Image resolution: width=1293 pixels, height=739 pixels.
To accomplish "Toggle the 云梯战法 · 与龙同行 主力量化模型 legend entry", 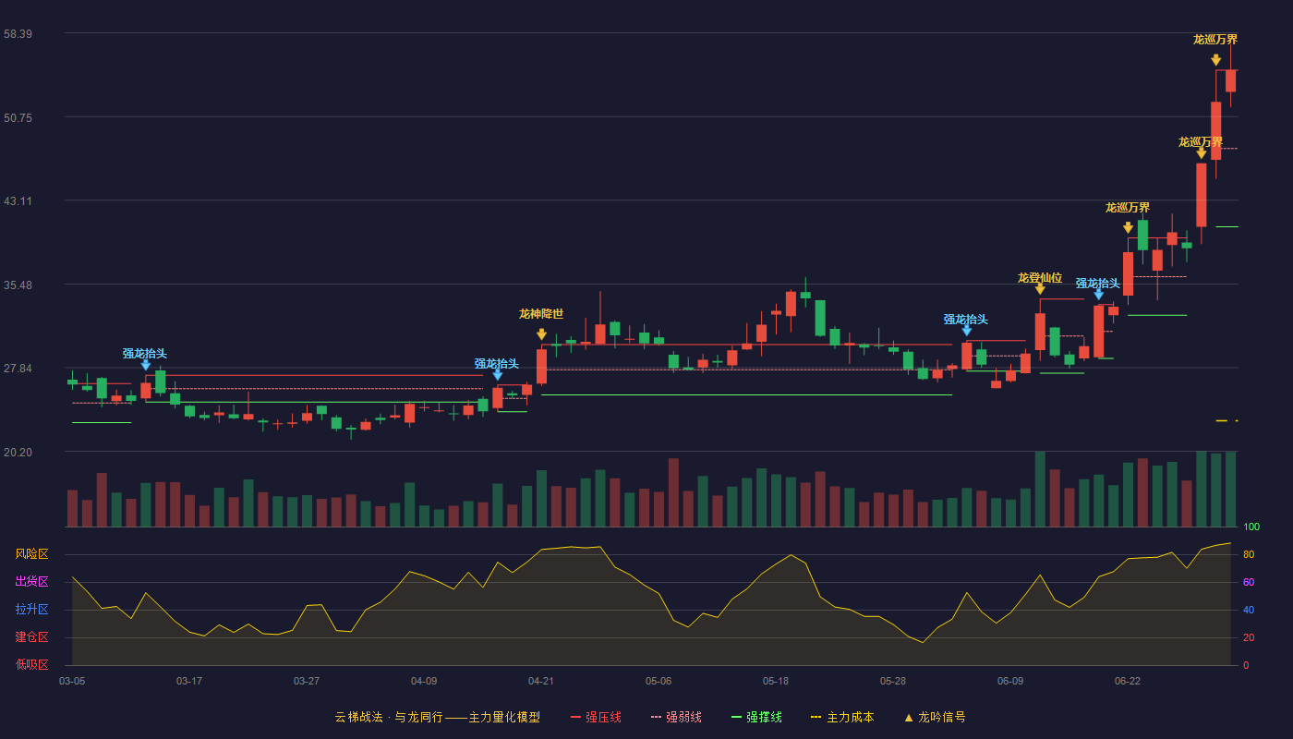I will tap(438, 717).
